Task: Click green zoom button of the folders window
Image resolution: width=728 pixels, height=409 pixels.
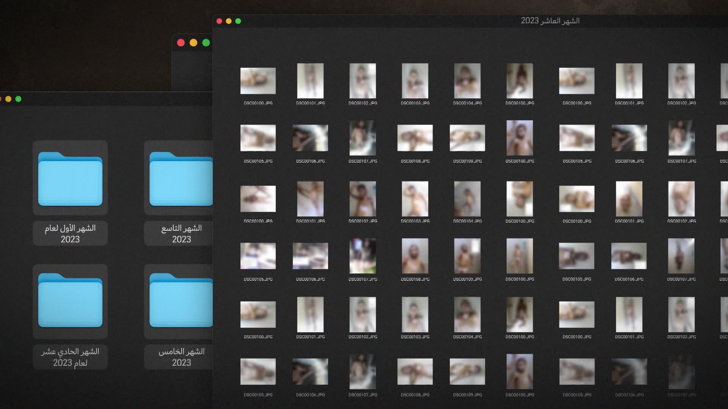Action: pyautogui.click(x=18, y=99)
